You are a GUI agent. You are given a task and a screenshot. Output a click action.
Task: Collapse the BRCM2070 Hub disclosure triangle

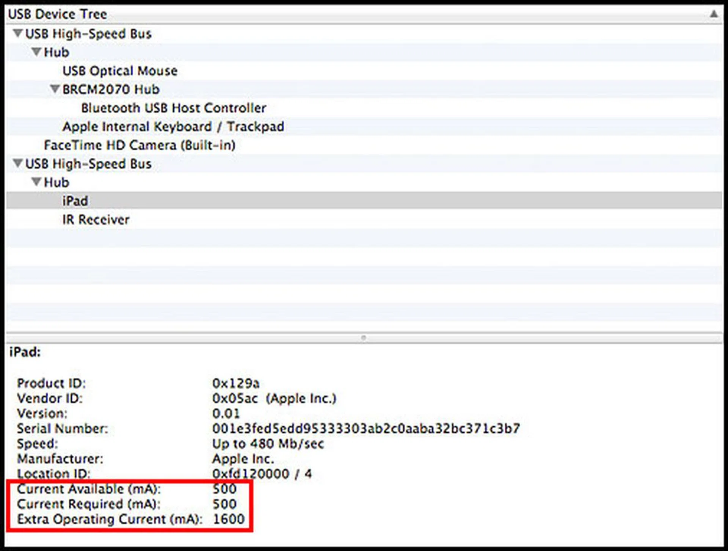[x=55, y=89]
